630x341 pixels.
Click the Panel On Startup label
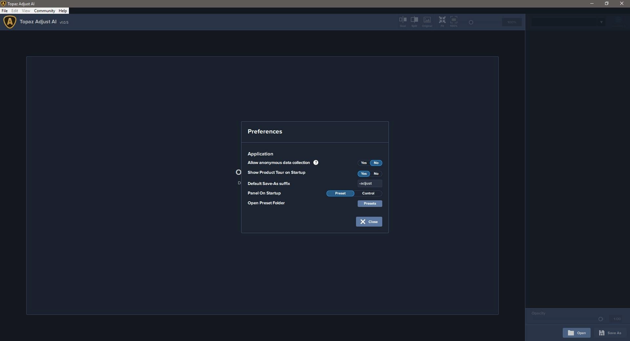tap(264, 193)
